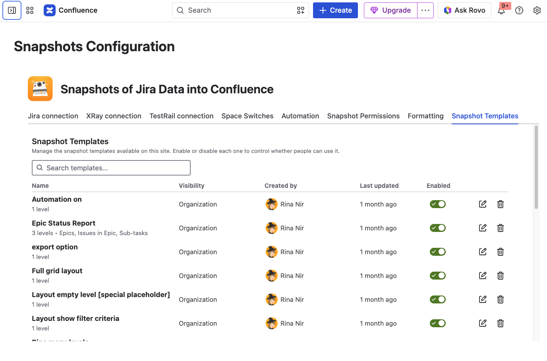Delete Layout empty level template

click(x=501, y=299)
